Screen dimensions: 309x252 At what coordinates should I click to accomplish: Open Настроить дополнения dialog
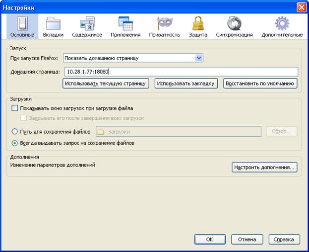[x=264, y=168]
